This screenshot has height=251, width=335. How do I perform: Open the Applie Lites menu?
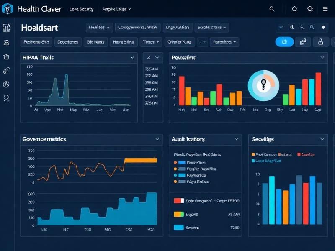coord(116,9)
